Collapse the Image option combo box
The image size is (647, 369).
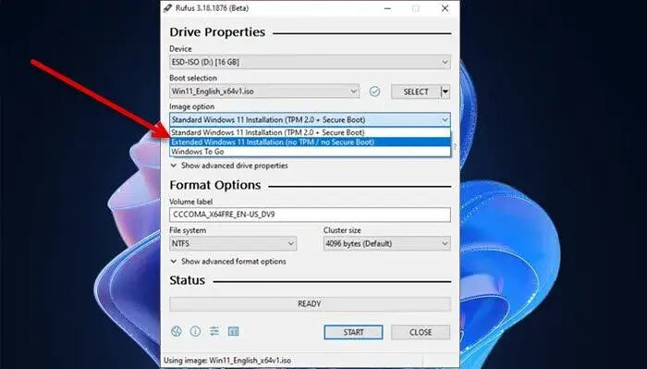click(x=310, y=119)
